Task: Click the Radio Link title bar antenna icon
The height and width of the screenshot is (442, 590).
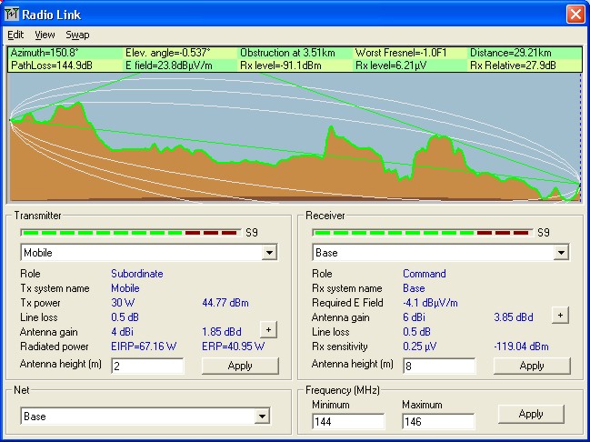Action: 11,15
